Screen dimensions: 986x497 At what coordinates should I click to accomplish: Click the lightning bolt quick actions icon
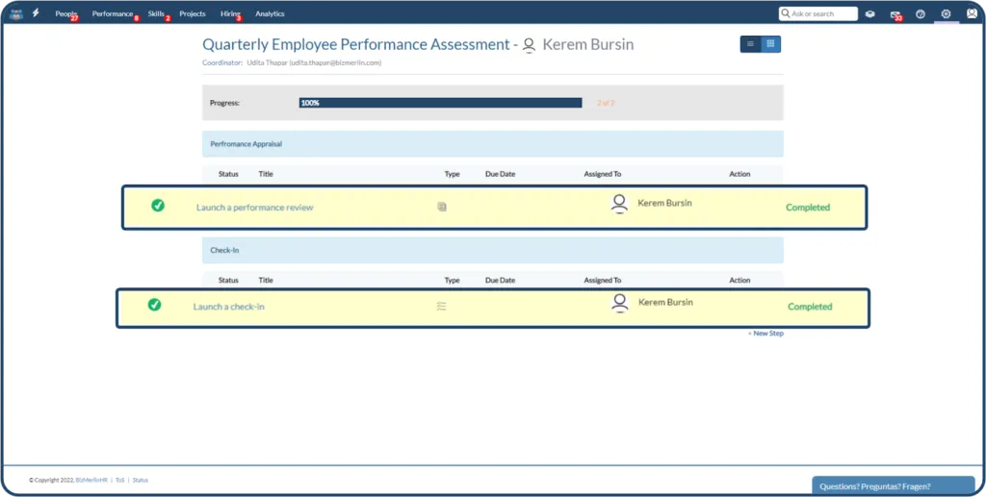click(x=36, y=13)
